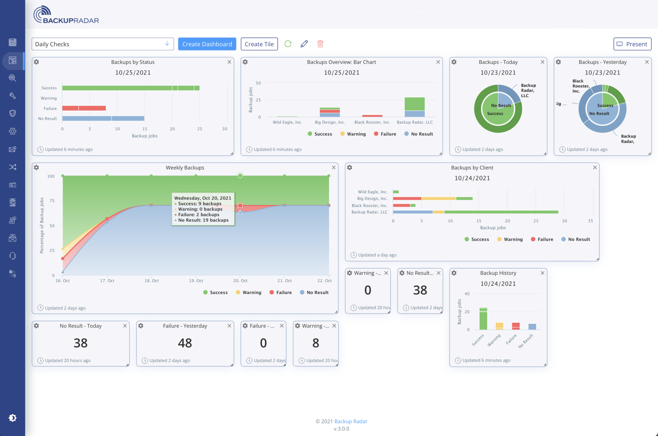Toggle dark mode icon at sidebar bottom
The width and height of the screenshot is (658, 436).
coord(13,418)
